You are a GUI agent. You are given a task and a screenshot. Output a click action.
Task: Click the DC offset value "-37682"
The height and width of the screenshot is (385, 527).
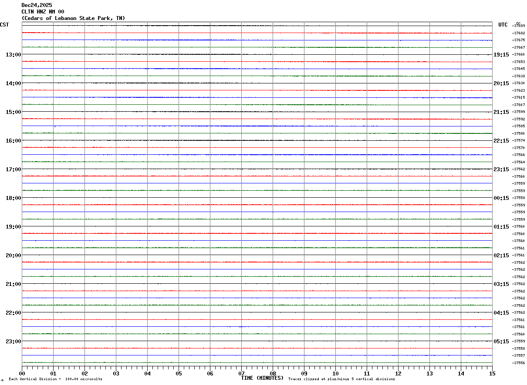(x=518, y=33)
